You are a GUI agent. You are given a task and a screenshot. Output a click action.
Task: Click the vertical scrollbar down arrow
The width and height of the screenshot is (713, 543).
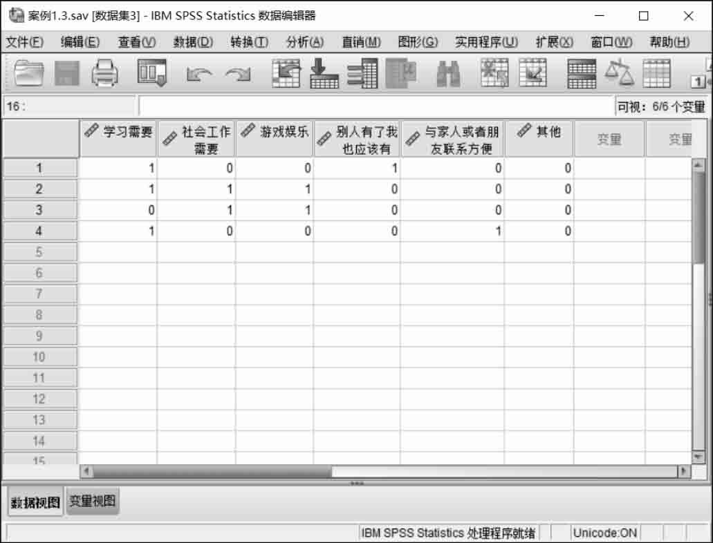tap(698, 457)
